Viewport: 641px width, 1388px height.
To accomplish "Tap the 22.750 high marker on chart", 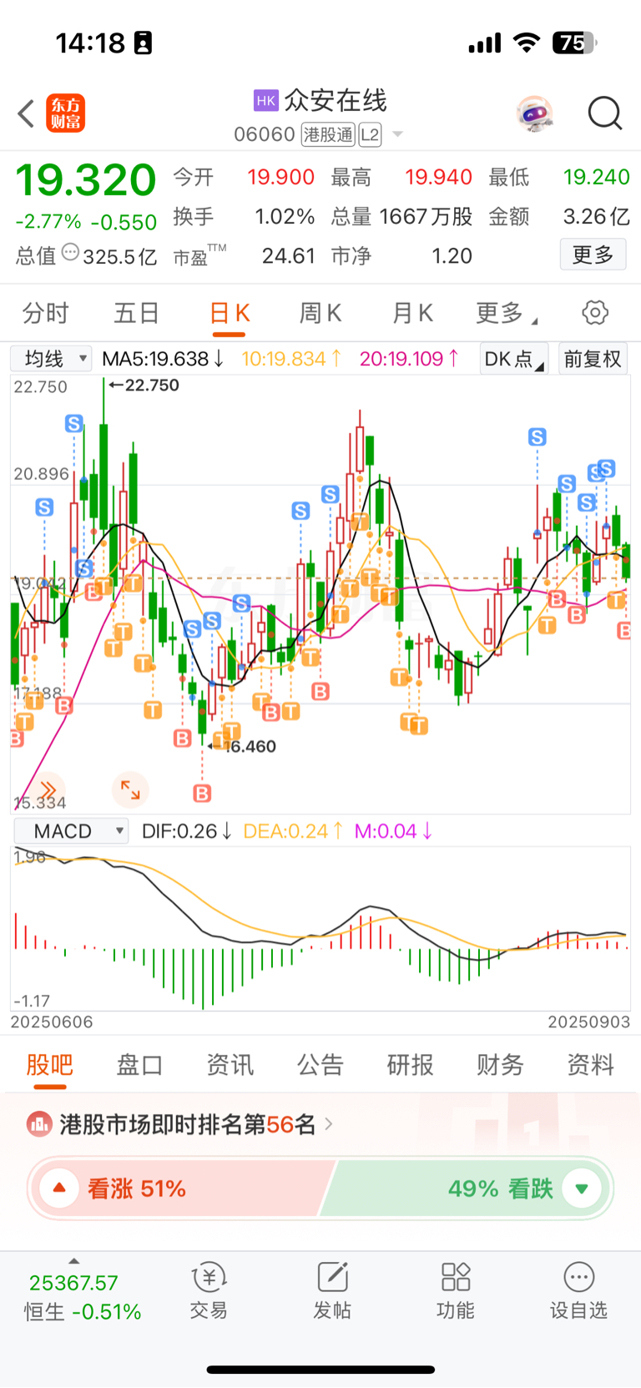I will tap(144, 385).
